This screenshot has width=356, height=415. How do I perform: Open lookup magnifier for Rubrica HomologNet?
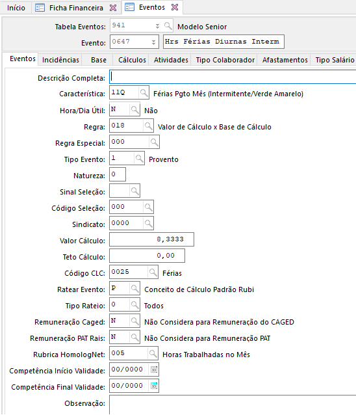[x=153, y=353]
